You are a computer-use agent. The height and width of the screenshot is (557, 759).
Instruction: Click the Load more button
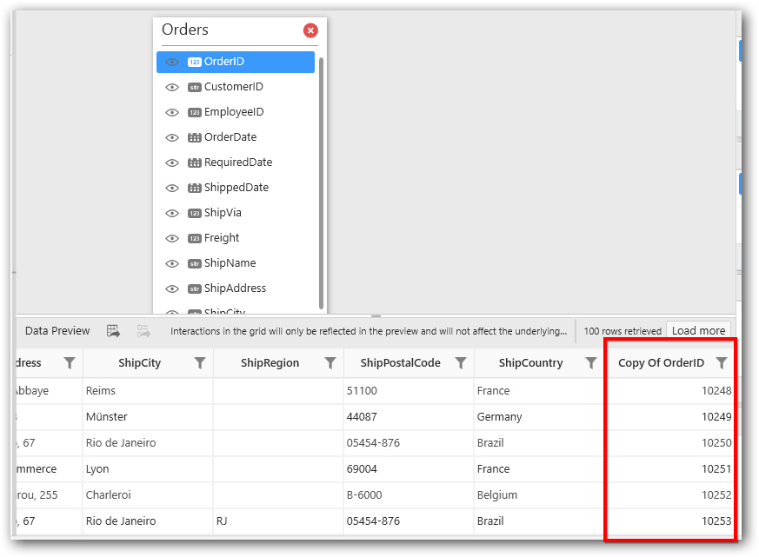[x=698, y=331]
